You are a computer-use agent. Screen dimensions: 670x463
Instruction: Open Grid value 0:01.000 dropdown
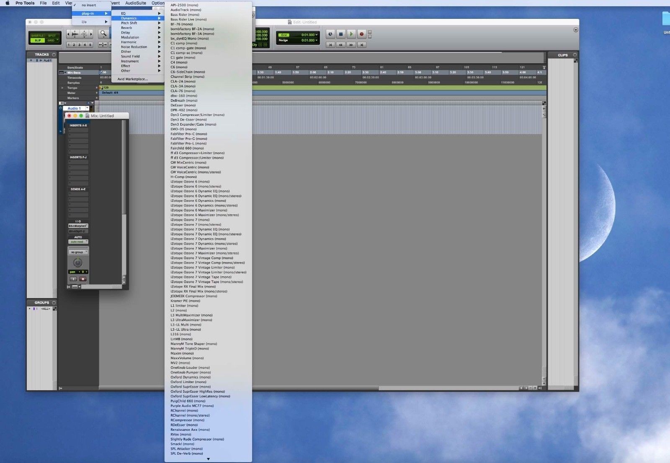(x=309, y=35)
